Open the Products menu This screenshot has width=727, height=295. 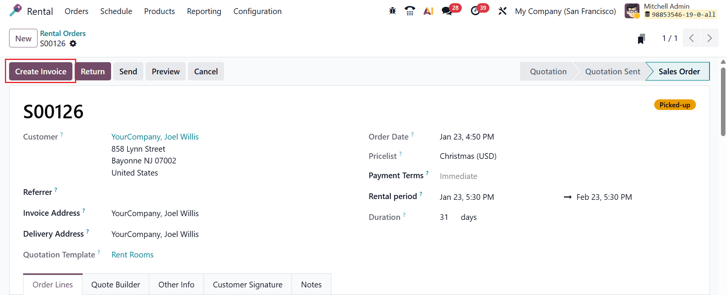(x=159, y=11)
